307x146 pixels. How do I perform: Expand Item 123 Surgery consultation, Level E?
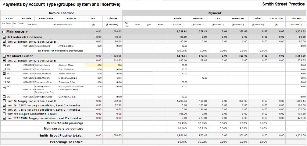pos(4,114)
